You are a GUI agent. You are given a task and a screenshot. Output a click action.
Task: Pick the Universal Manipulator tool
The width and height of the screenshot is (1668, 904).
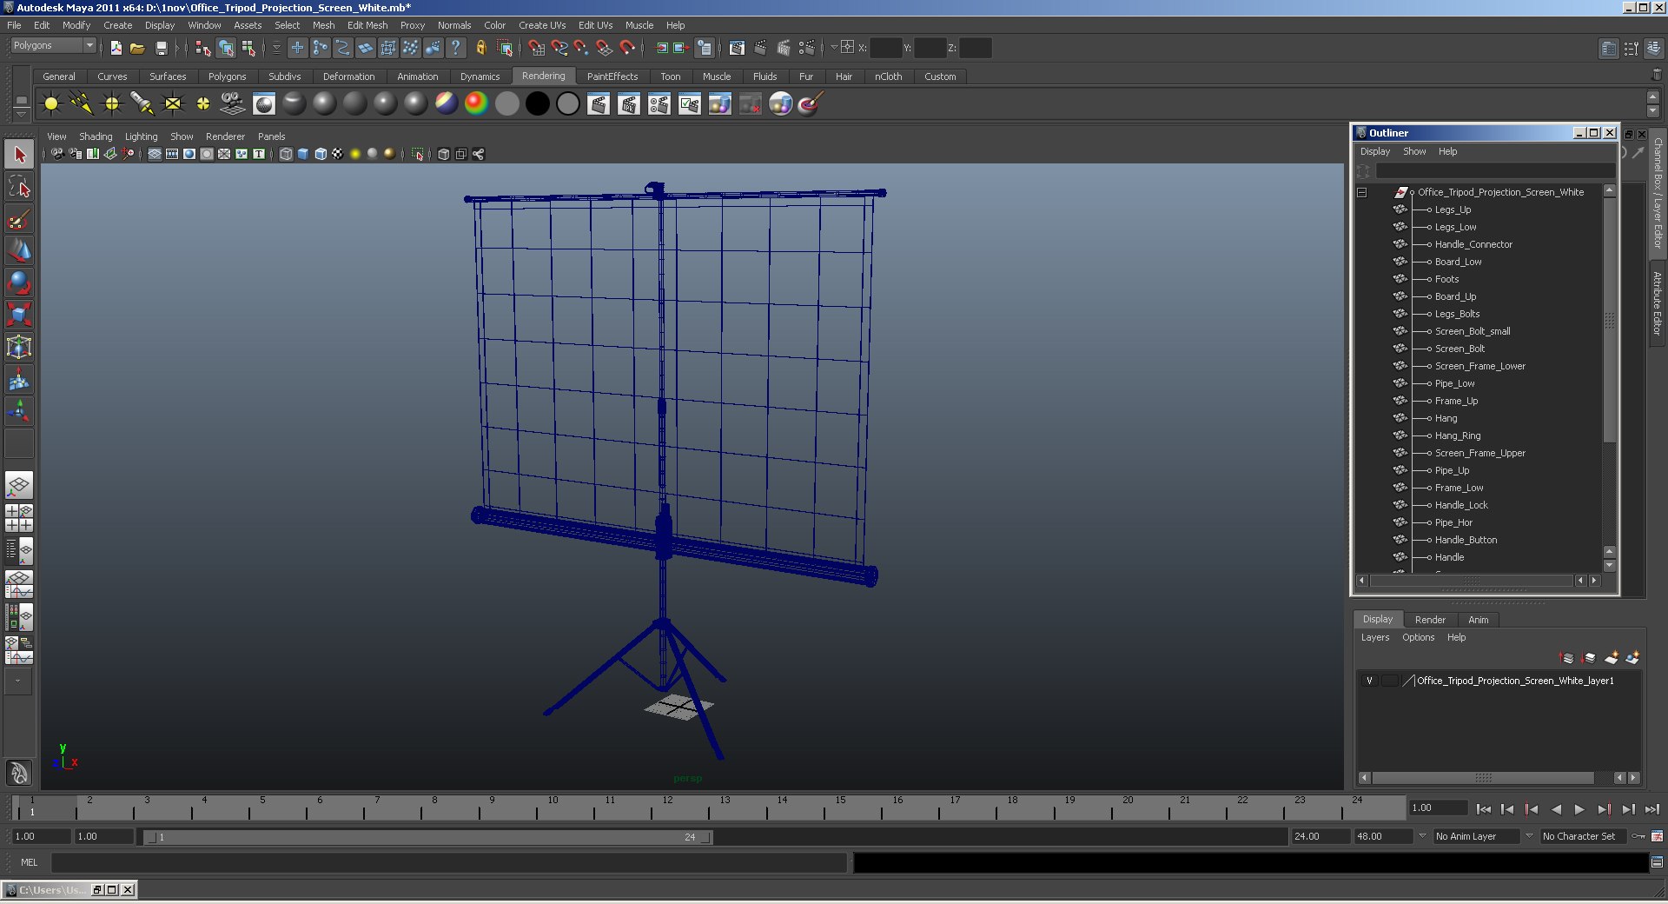[x=19, y=347]
